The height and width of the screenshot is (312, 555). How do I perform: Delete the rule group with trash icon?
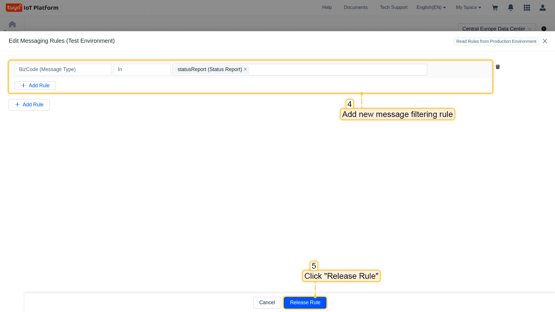coord(498,67)
